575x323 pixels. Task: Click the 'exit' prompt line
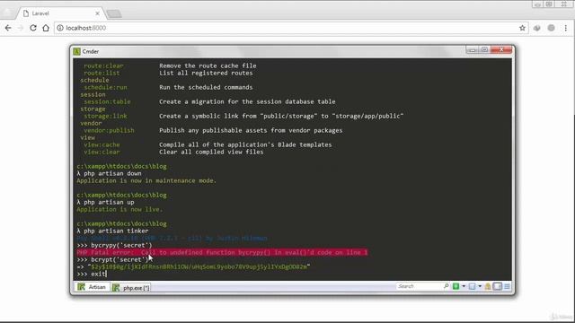[92, 274]
